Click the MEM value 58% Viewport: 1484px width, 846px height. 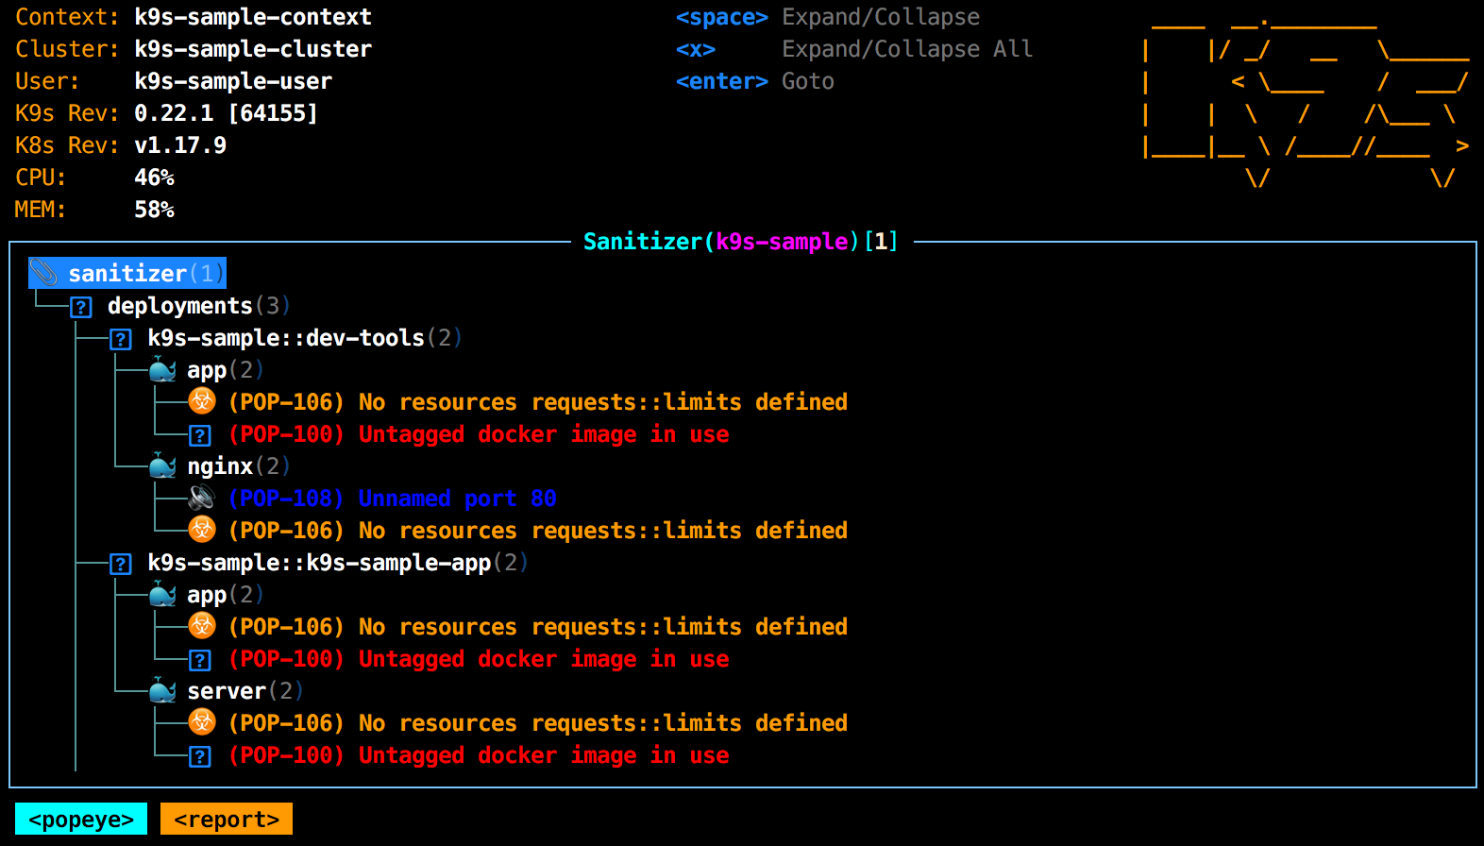pos(154,210)
